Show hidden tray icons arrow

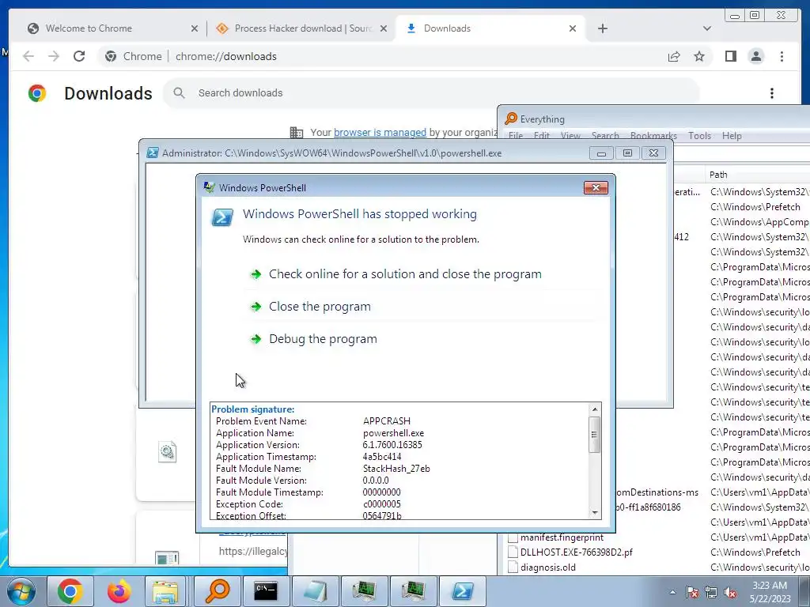[672, 592]
